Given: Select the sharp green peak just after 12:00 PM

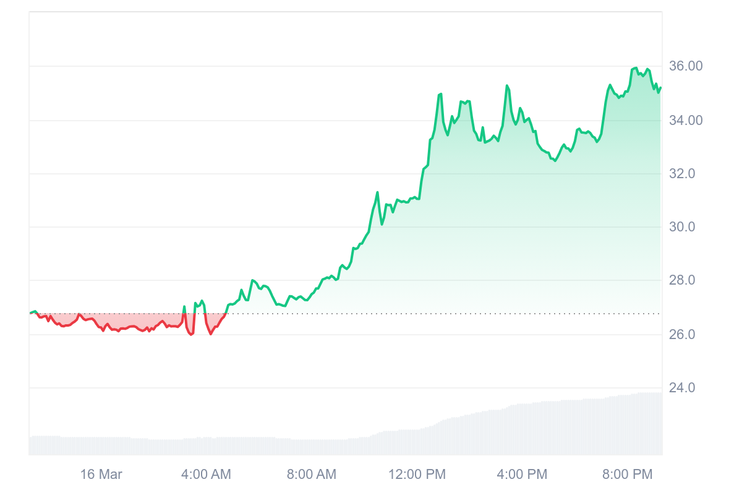Looking at the screenshot, I should (440, 94).
